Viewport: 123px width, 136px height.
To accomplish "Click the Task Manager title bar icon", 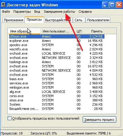I will 3,5.
